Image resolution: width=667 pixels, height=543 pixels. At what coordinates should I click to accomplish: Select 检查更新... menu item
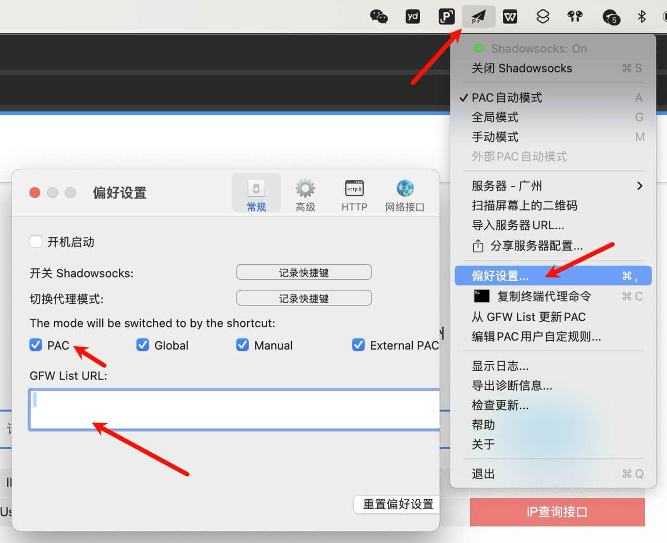click(x=553, y=405)
